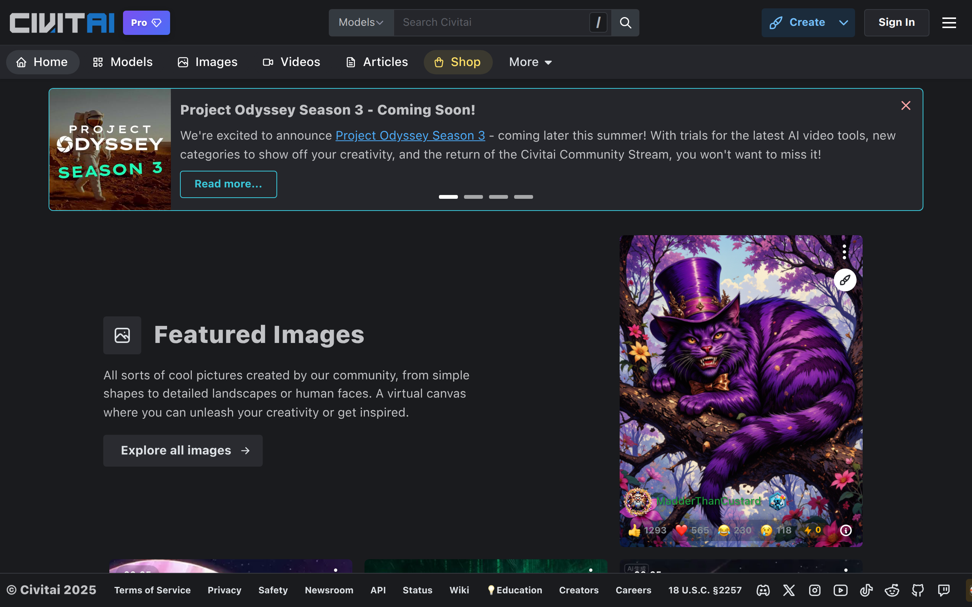Image resolution: width=972 pixels, height=607 pixels.
Task: Click the Instagram icon in footer
Action: [814, 590]
